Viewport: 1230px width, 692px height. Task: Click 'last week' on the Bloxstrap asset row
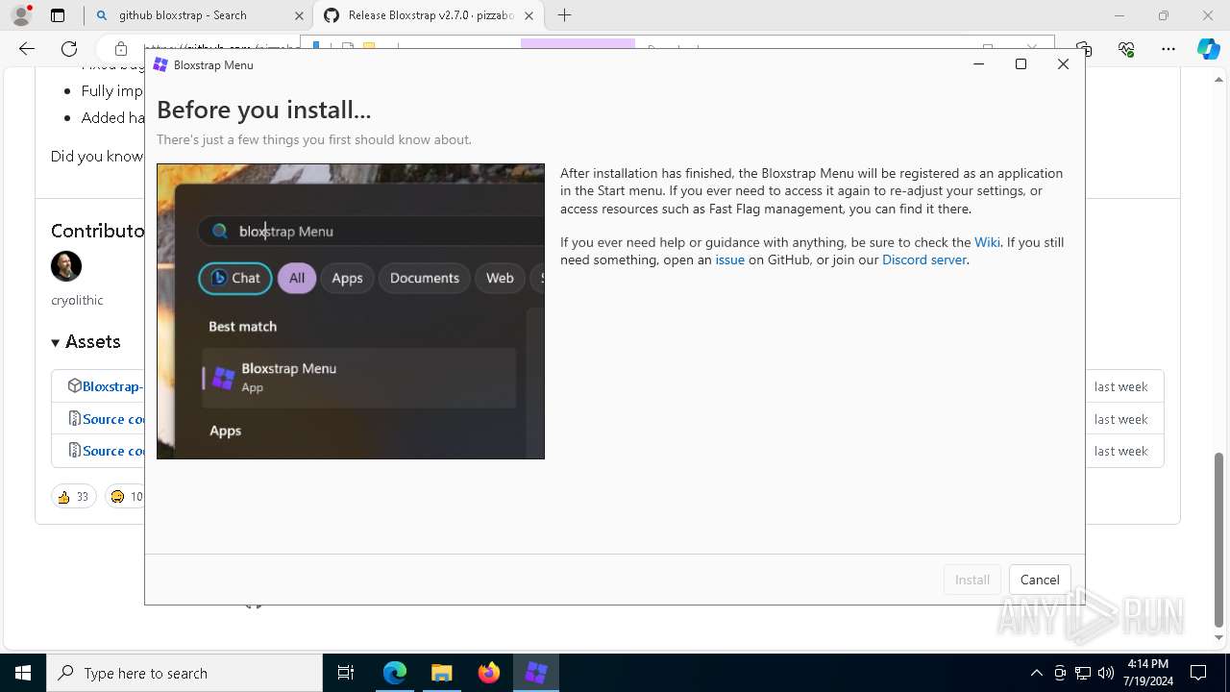click(1120, 386)
